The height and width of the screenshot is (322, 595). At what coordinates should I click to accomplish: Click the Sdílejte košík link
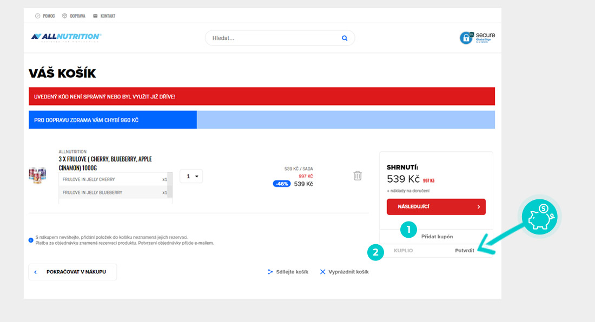point(288,272)
